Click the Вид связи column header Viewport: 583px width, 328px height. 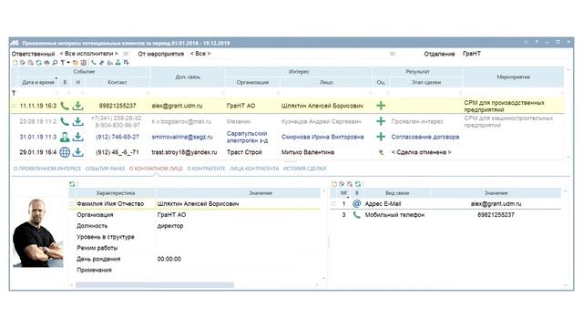point(397,193)
